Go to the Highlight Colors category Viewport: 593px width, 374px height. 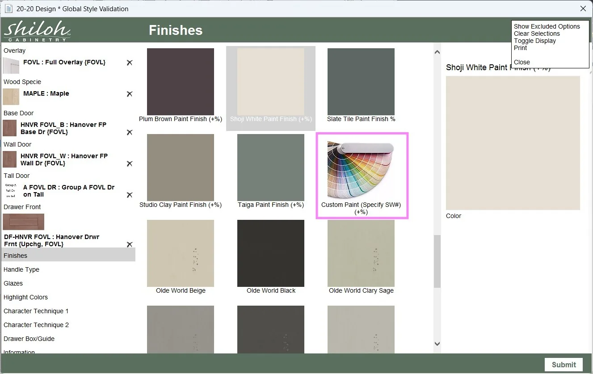(x=26, y=297)
